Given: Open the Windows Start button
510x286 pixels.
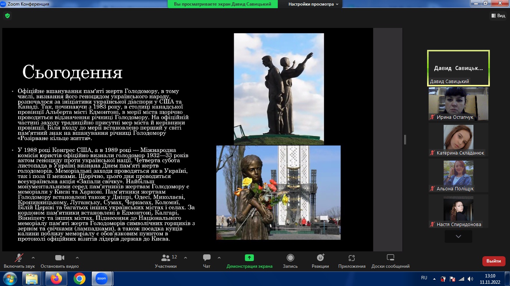Looking at the screenshot, I should tap(10, 279).
